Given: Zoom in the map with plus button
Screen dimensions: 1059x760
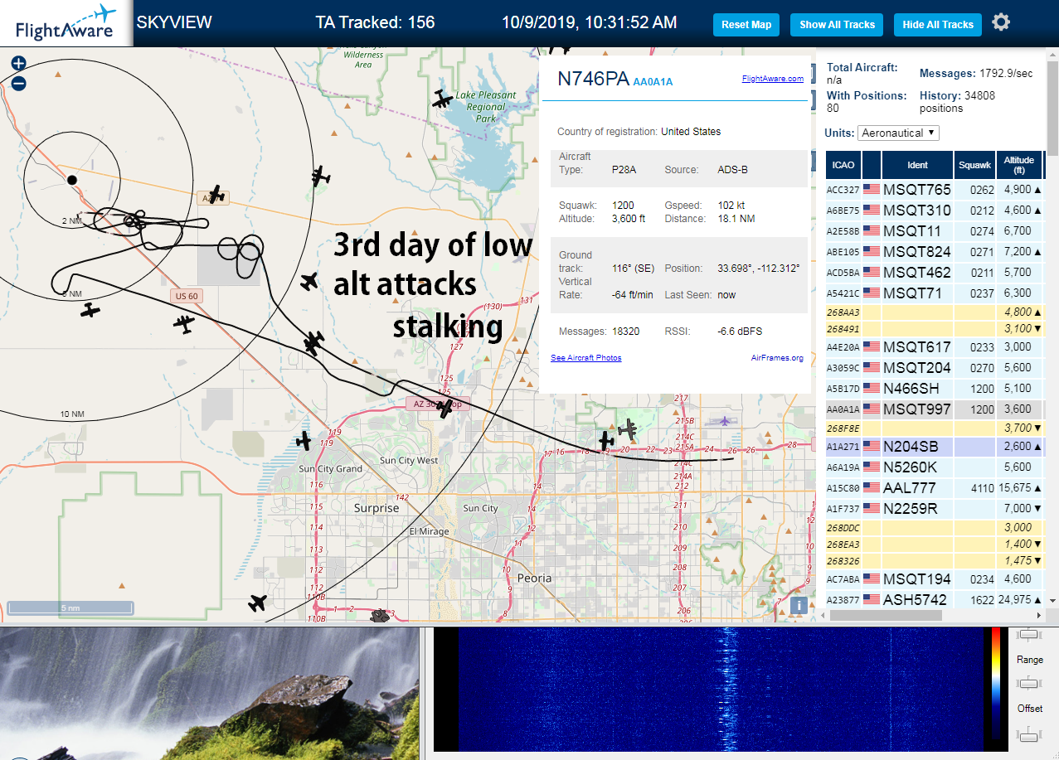Looking at the screenshot, I should [19, 64].
